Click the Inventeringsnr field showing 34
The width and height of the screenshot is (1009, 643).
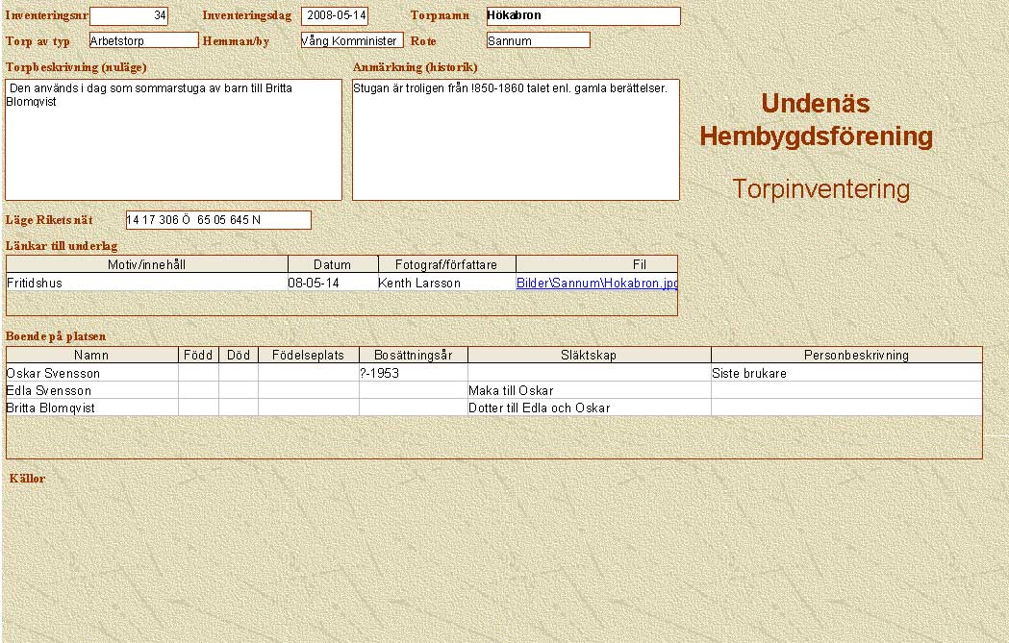[128, 16]
